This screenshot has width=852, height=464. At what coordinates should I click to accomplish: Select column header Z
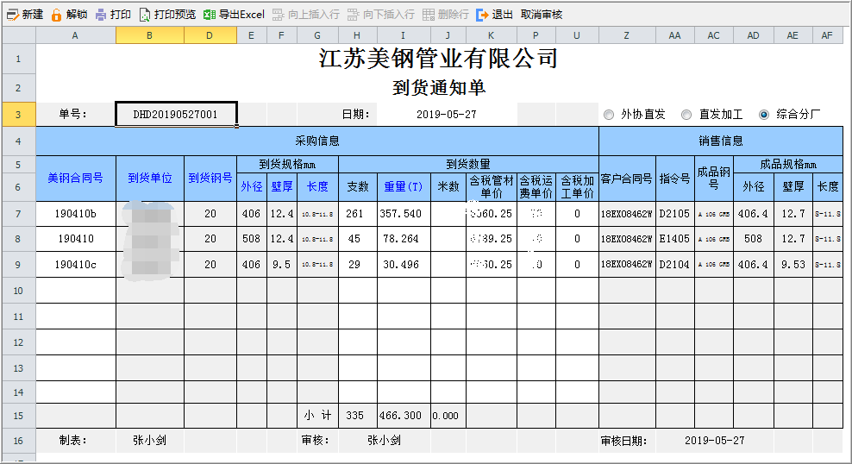pyautogui.click(x=627, y=35)
